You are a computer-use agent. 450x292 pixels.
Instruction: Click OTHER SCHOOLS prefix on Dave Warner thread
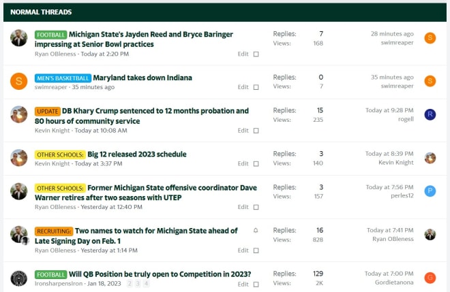[x=60, y=188]
